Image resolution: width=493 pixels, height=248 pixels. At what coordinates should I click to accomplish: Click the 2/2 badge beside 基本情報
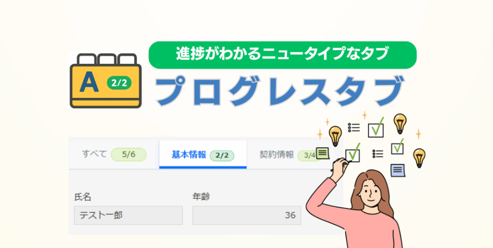pos(222,155)
